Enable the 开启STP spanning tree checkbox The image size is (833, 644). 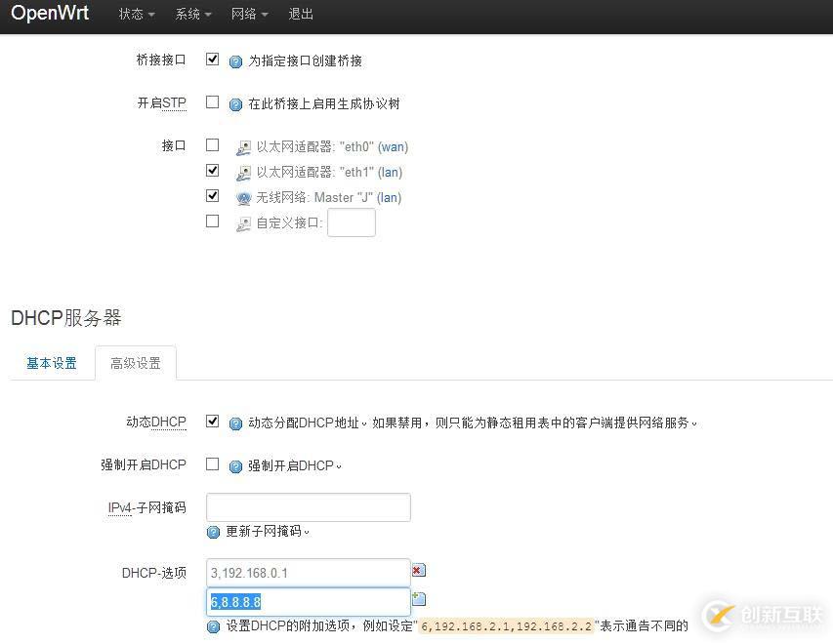212,101
